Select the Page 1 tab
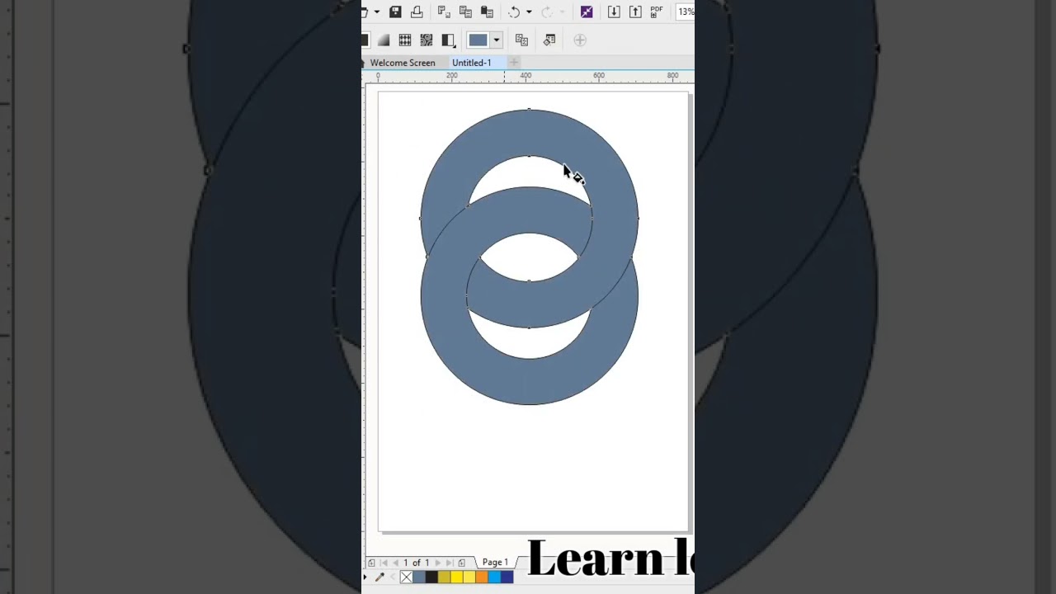1056x594 pixels. pyautogui.click(x=495, y=563)
